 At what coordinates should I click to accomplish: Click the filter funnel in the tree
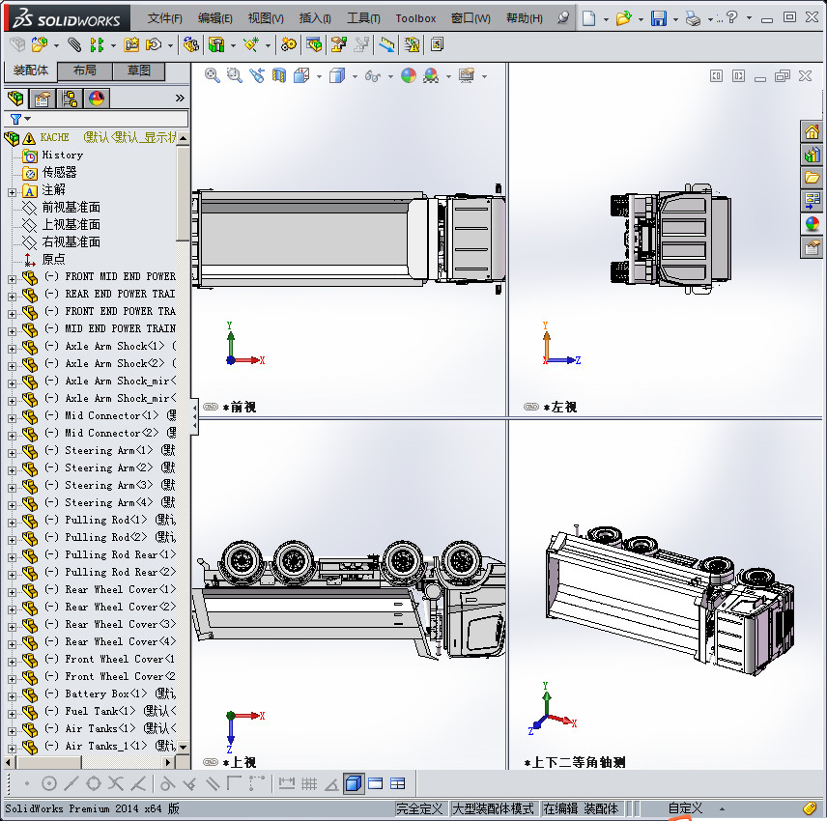point(15,119)
